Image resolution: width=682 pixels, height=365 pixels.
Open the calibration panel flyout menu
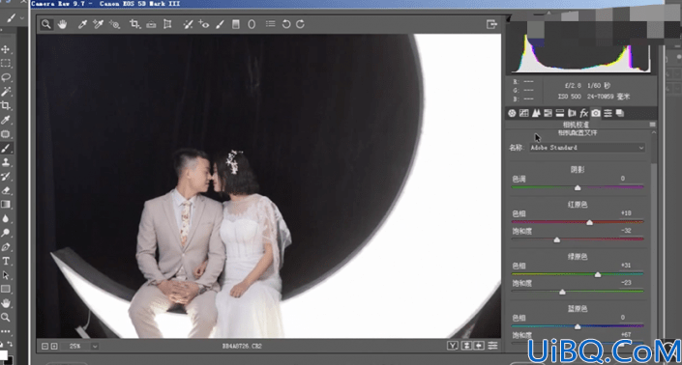click(652, 125)
